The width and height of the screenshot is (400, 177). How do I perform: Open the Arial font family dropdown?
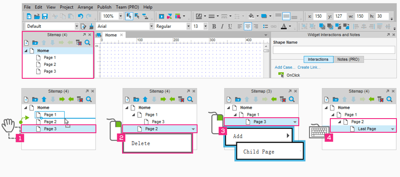(x=150, y=27)
